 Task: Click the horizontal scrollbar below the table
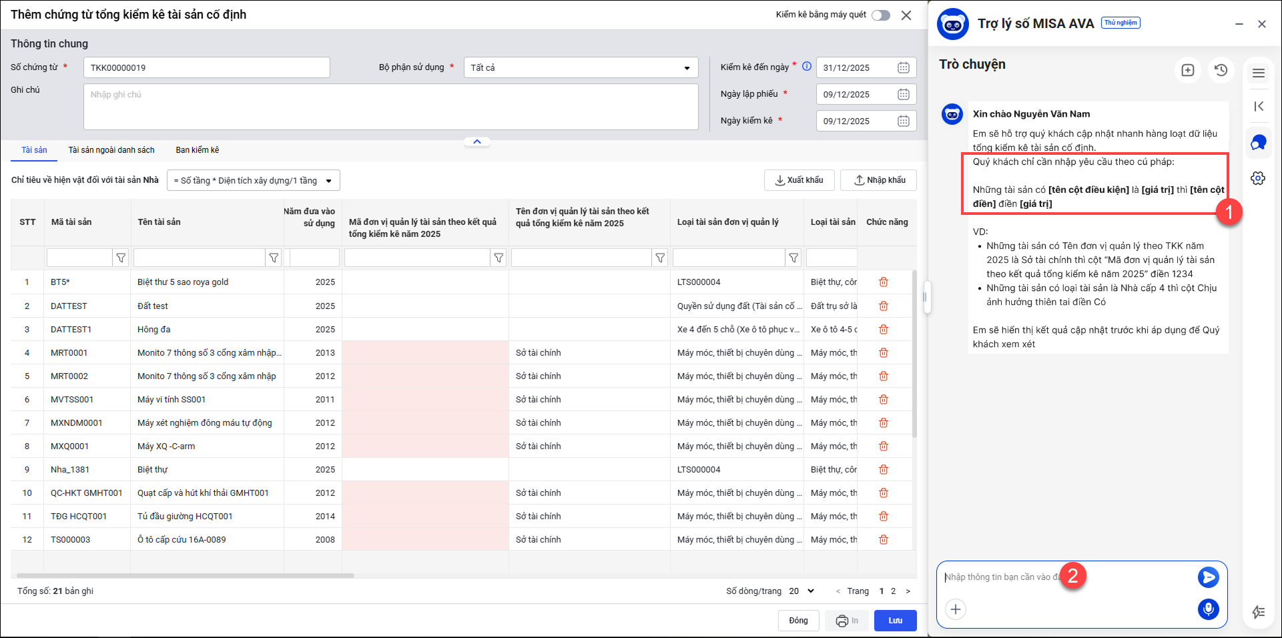(186, 575)
